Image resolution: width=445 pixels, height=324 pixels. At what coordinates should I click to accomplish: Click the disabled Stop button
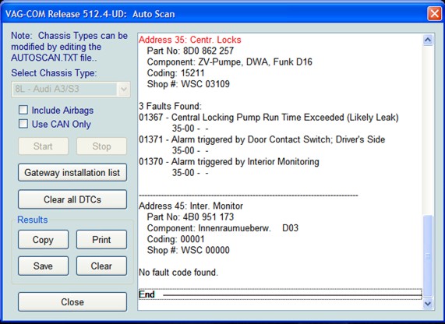(101, 146)
